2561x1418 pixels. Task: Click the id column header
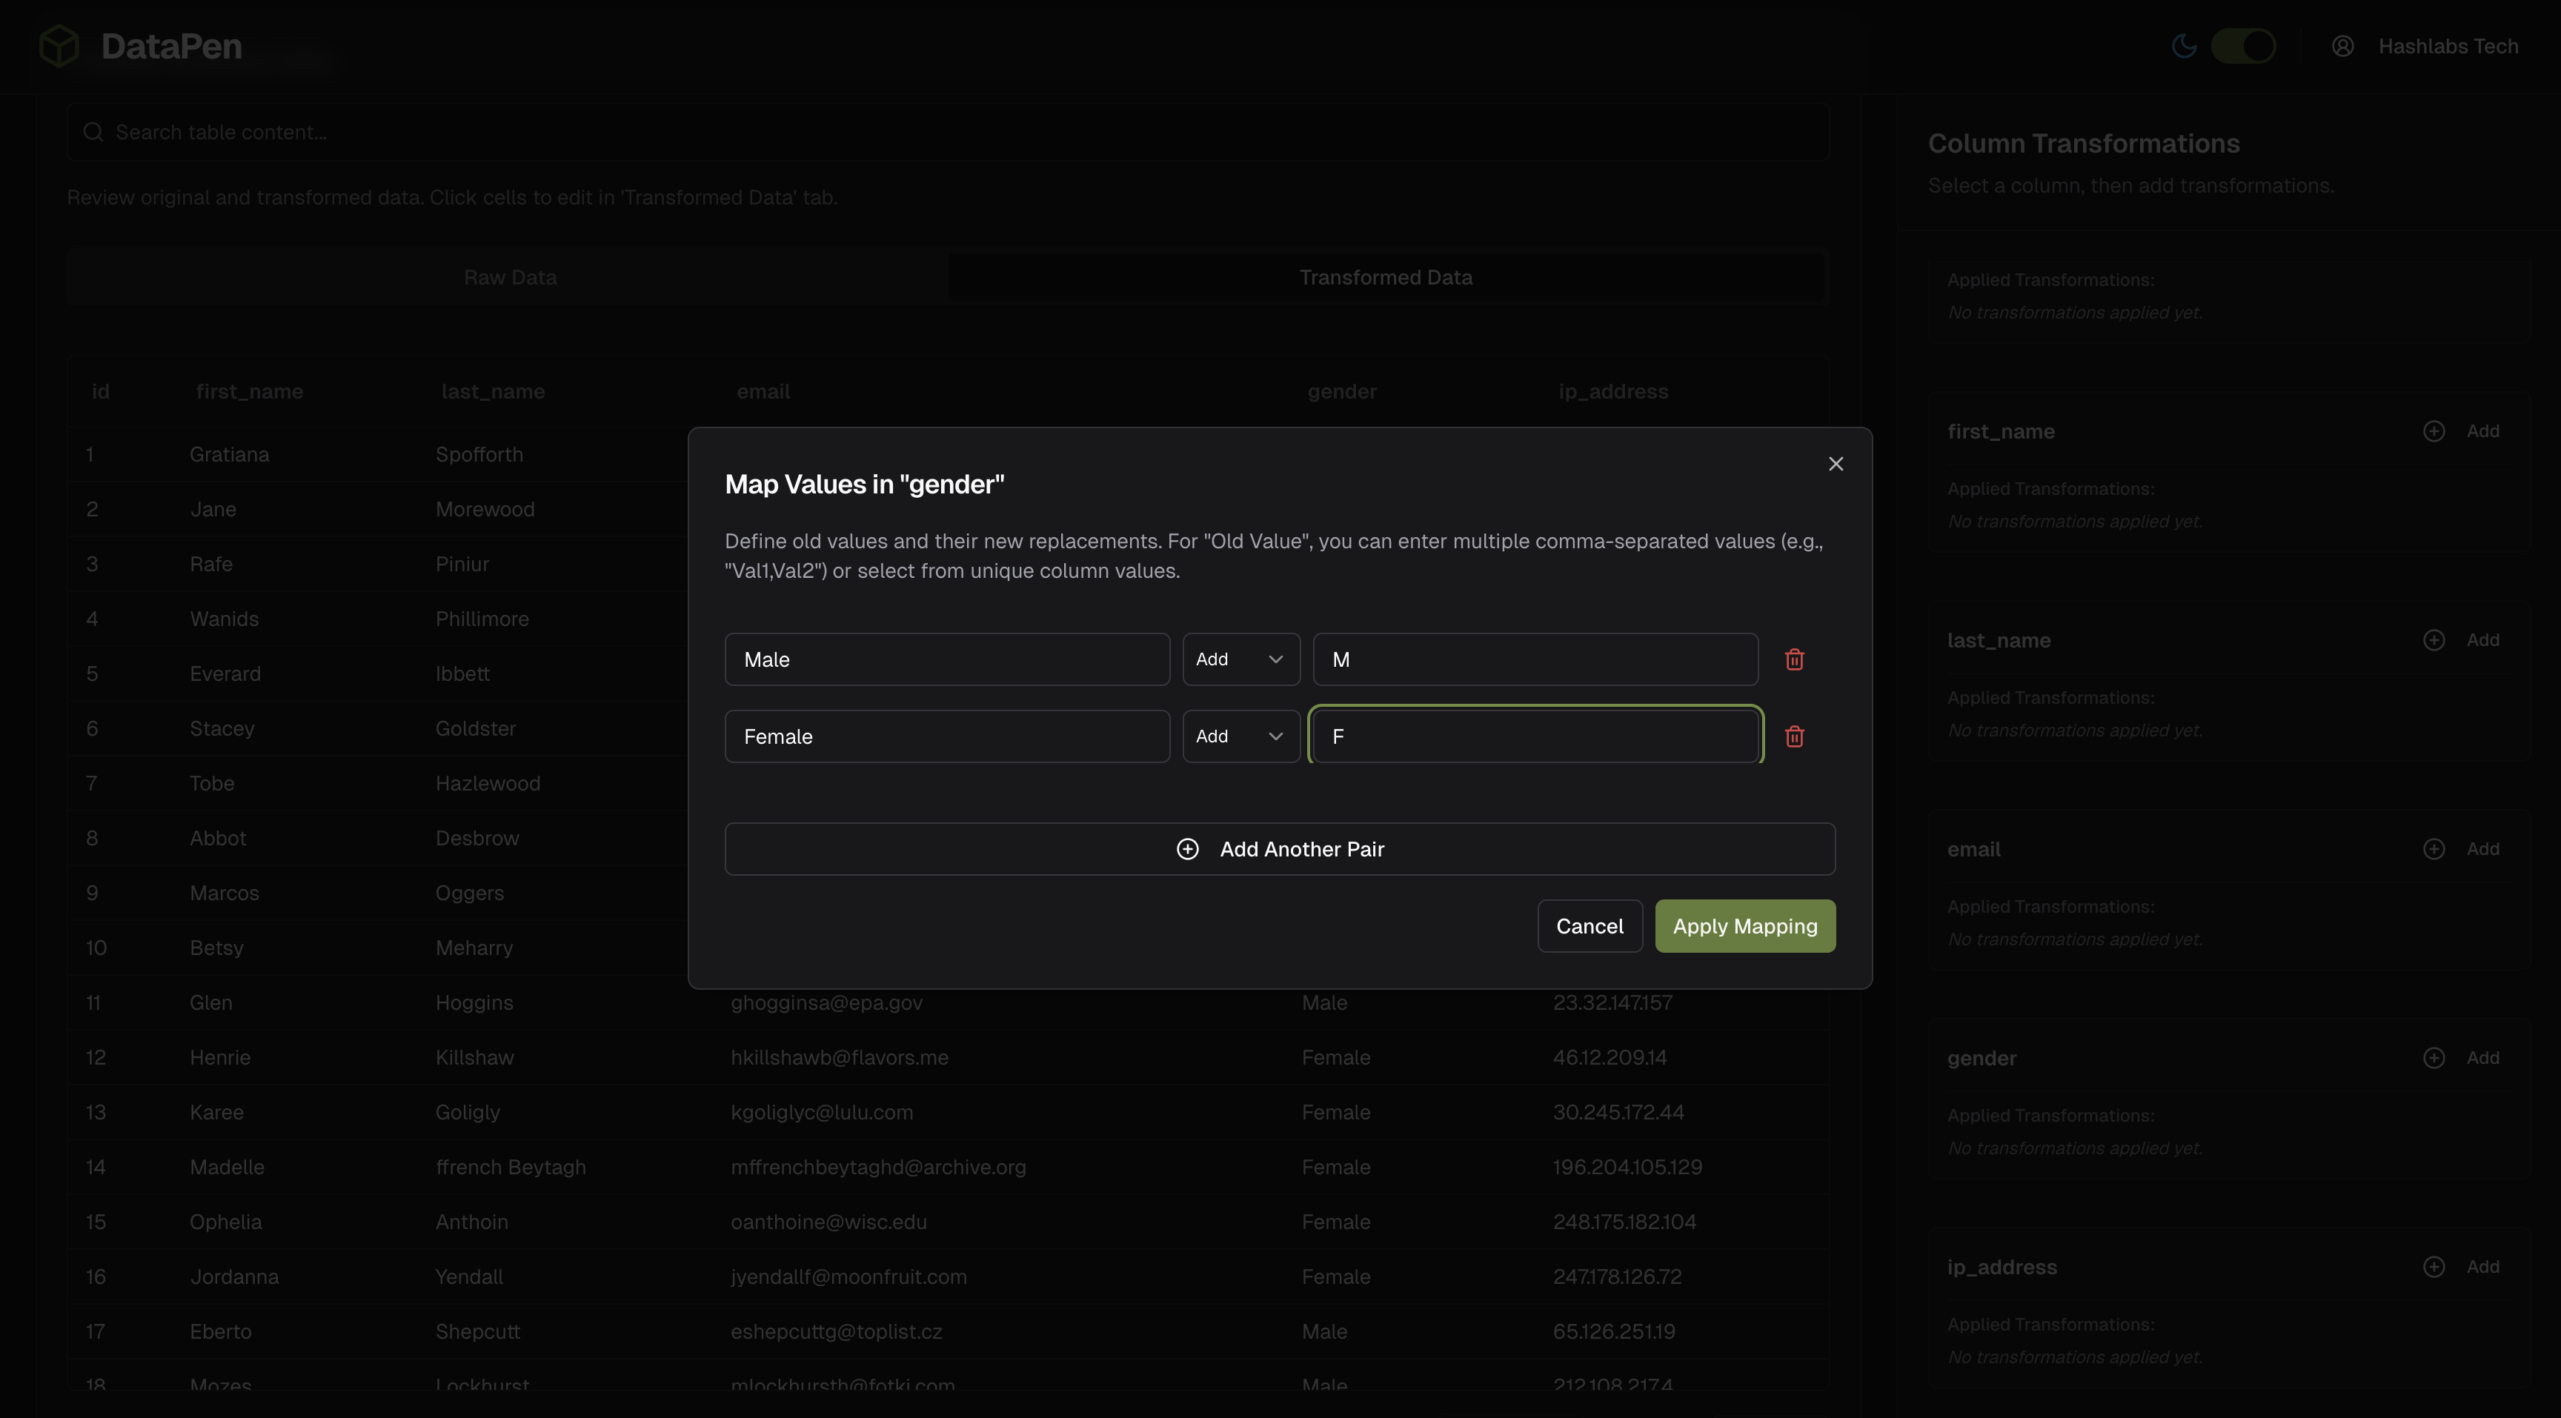[x=101, y=391]
